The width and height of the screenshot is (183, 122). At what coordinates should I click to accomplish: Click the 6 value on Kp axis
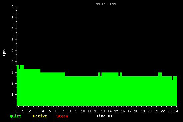[13, 40]
